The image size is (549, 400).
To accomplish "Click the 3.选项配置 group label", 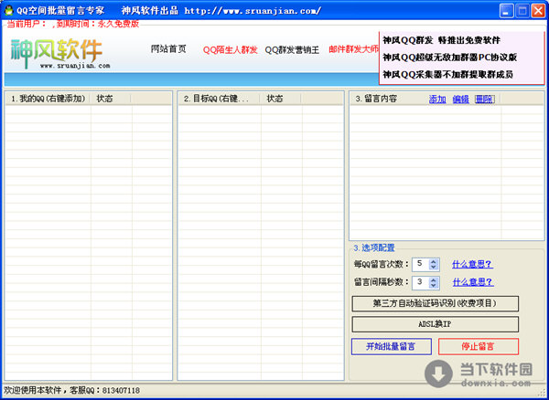I will 374,248.
